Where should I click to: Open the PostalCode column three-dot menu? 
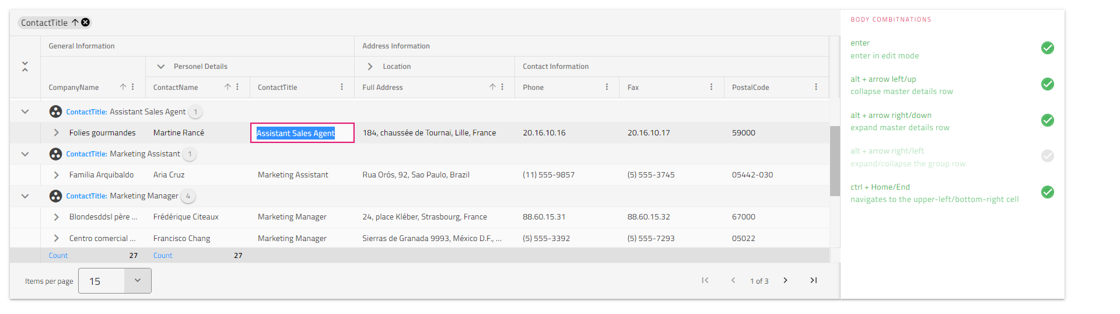tap(815, 87)
